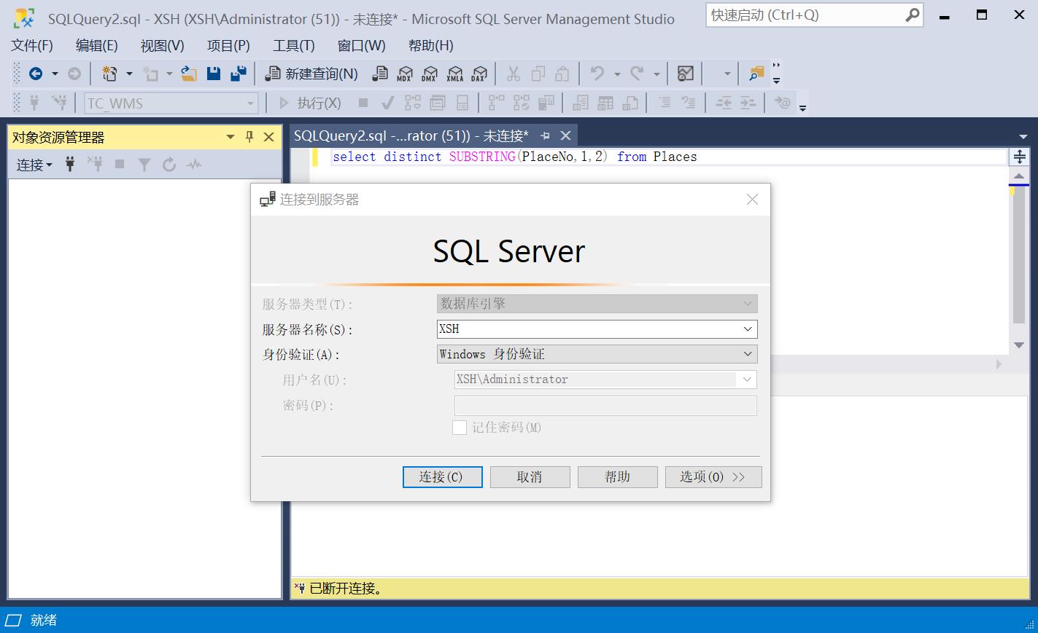Open a new XMLA query
The height and width of the screenshot is (633, 1038).
[454, 74]
